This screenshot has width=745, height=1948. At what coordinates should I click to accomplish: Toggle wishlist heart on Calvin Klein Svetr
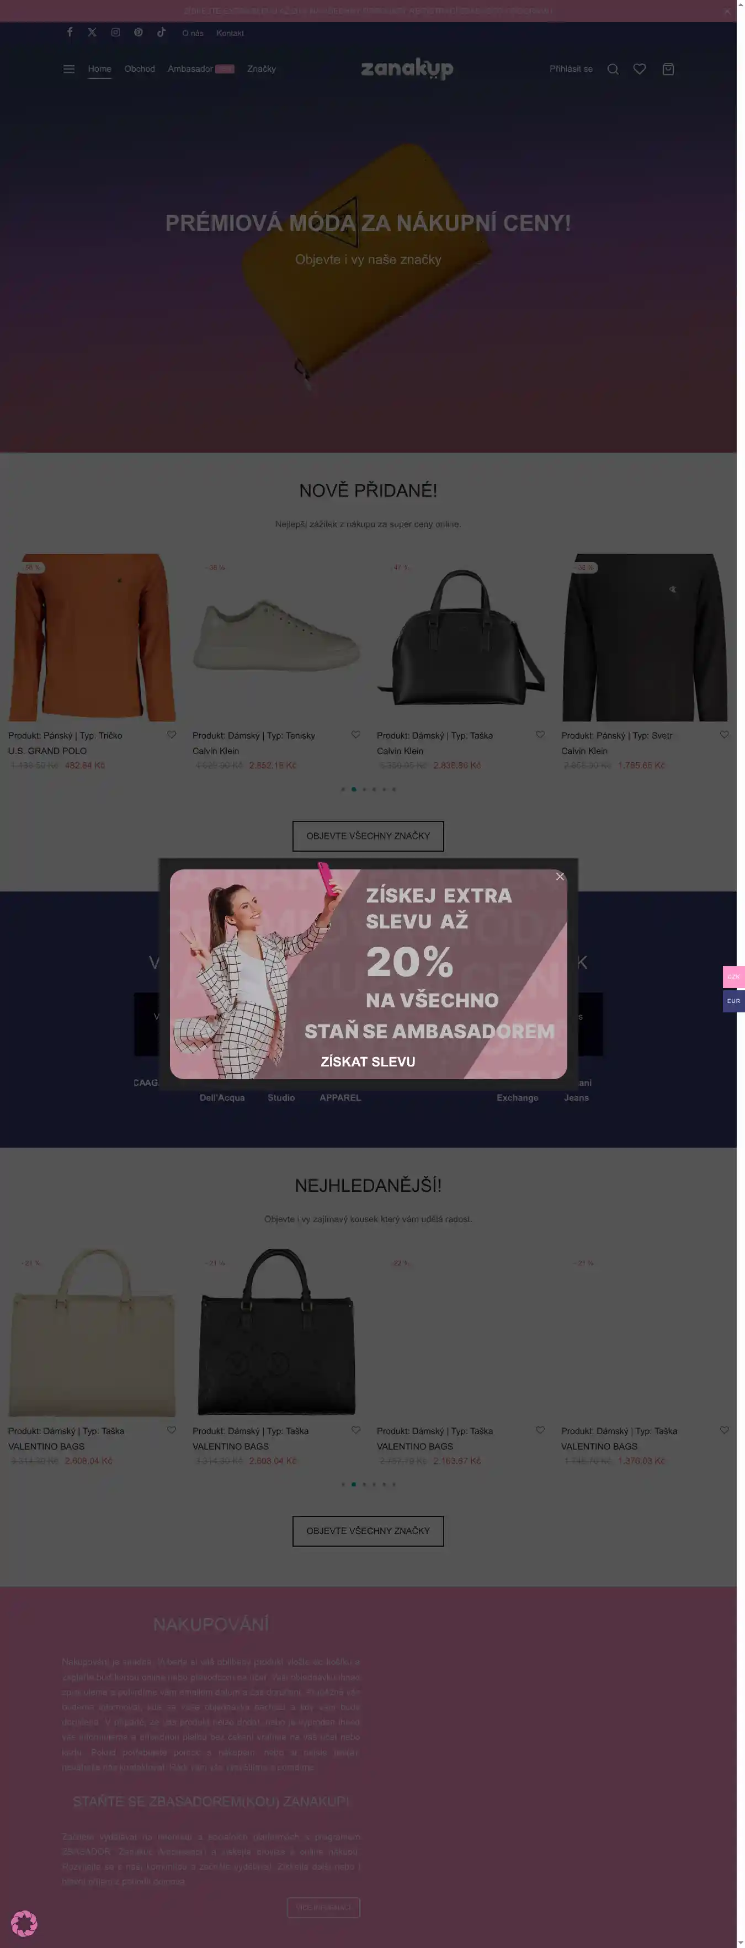click(x=724, y=734)
